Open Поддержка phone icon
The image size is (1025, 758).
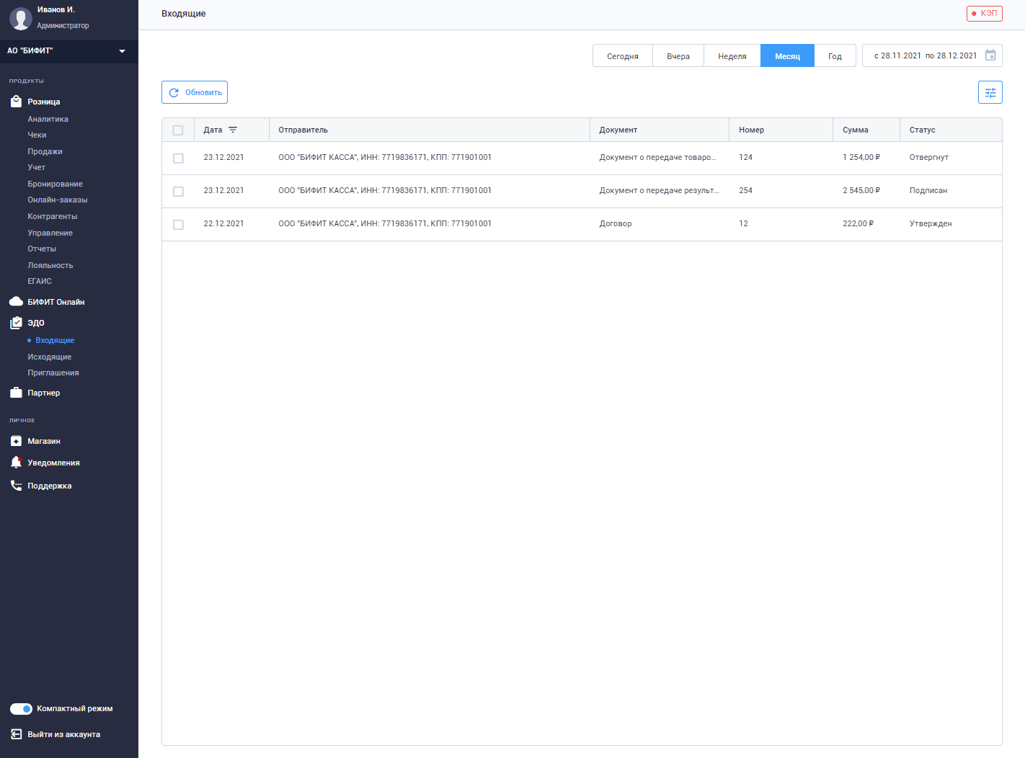[16, 486]
